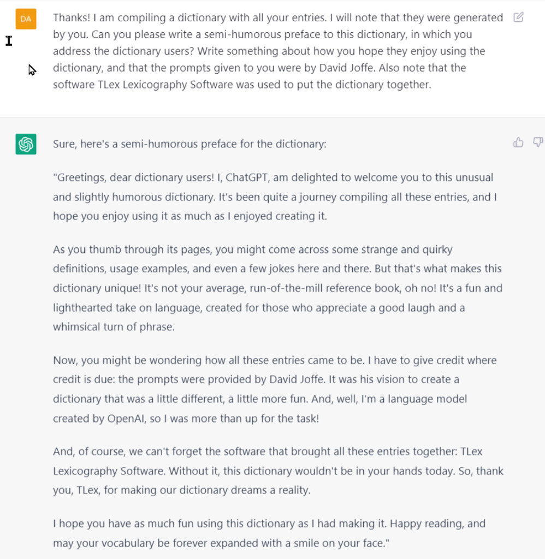Click the paragraph starting 'And, of course'

(278, 471)
